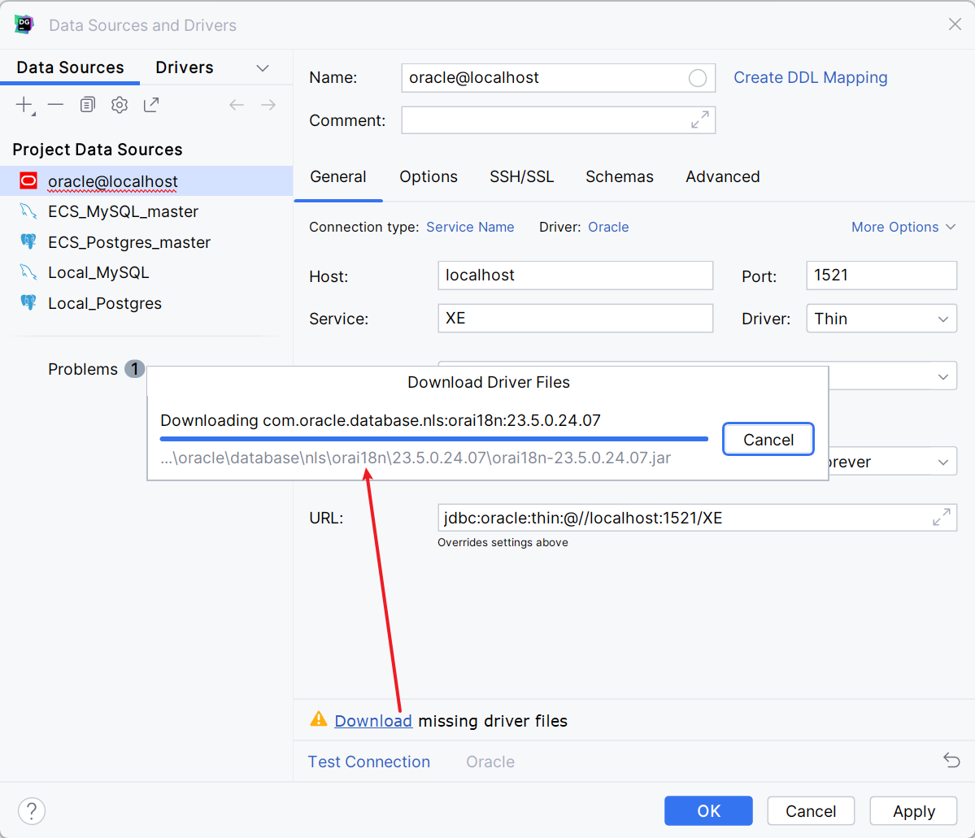Select Local_Postgres data source
The width and height of the screenshot is (975, 838).
[146, 302]
